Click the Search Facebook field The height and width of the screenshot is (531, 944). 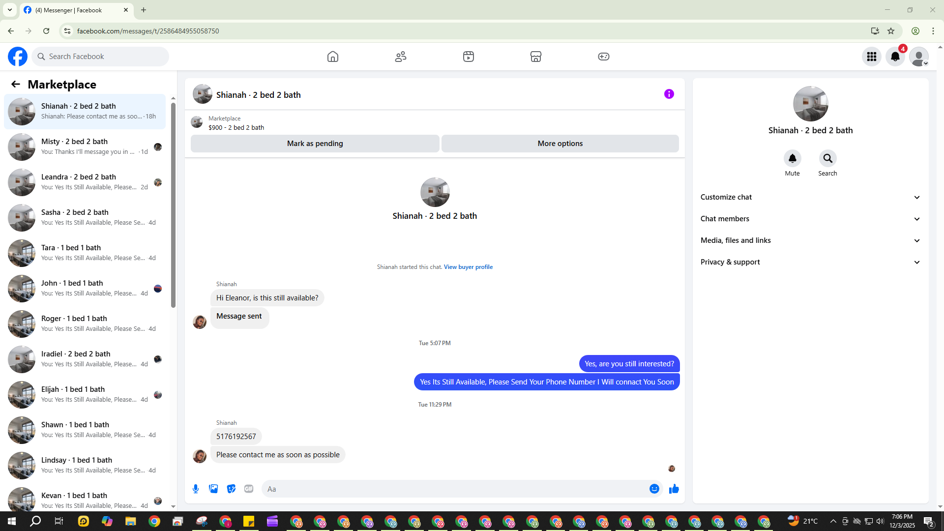[101, 57]
